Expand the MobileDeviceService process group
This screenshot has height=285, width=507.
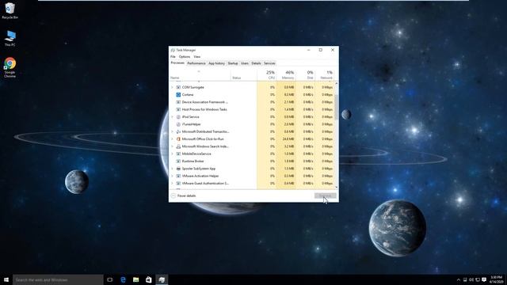(x=172, y=154)
